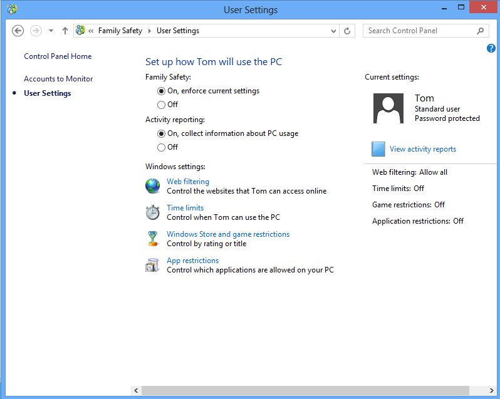
Task: Open Family Safety breadcrumb
Action: (x=120, y=31)
